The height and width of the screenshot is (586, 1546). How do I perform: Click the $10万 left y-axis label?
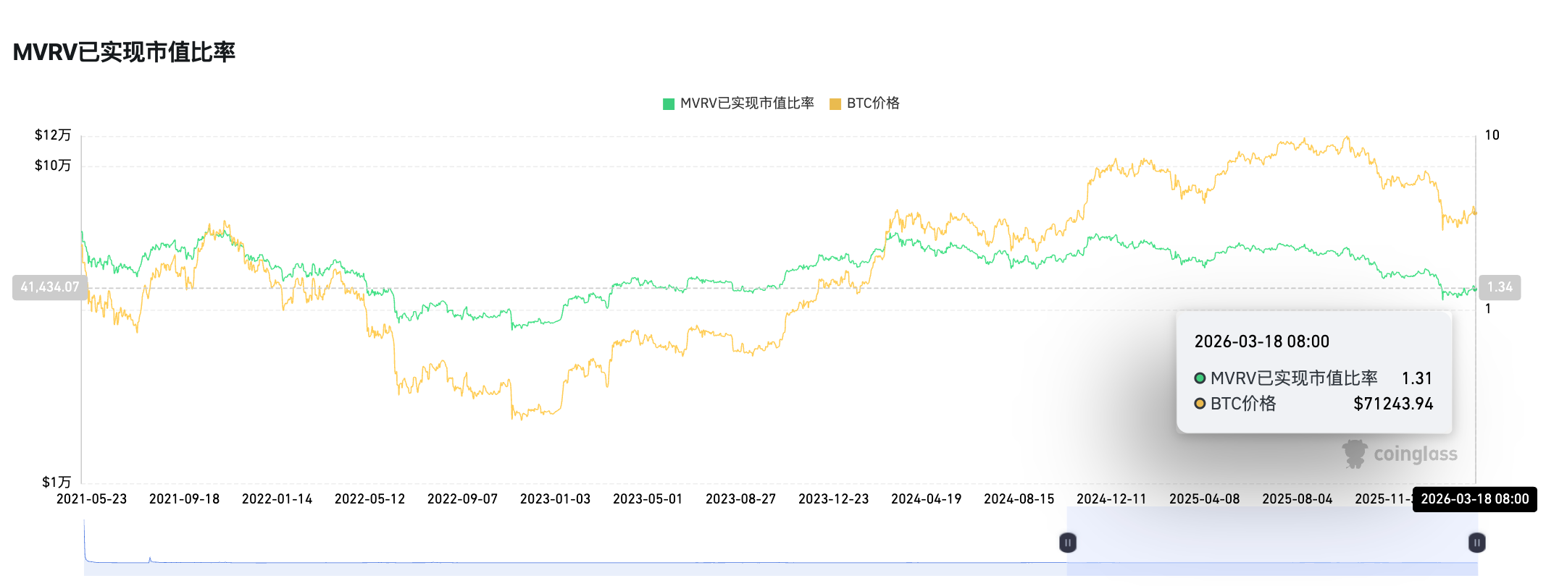click(x=53, y=166)
